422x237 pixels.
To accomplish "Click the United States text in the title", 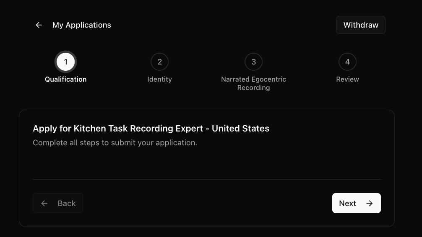I will click(240, 129).
